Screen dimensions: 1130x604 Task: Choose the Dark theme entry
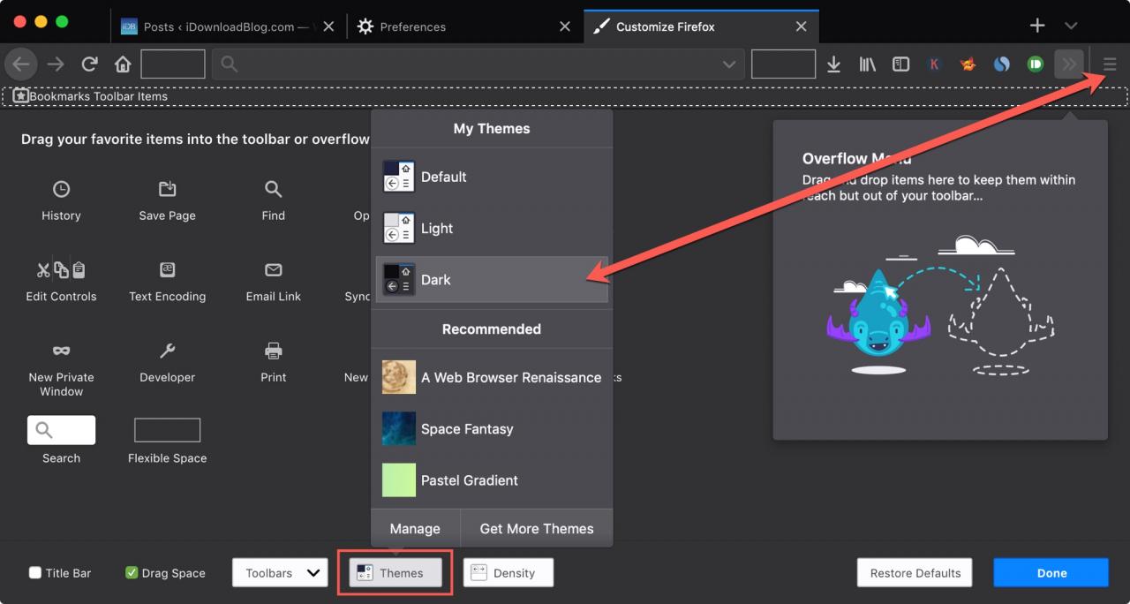(x=492, y=279)
